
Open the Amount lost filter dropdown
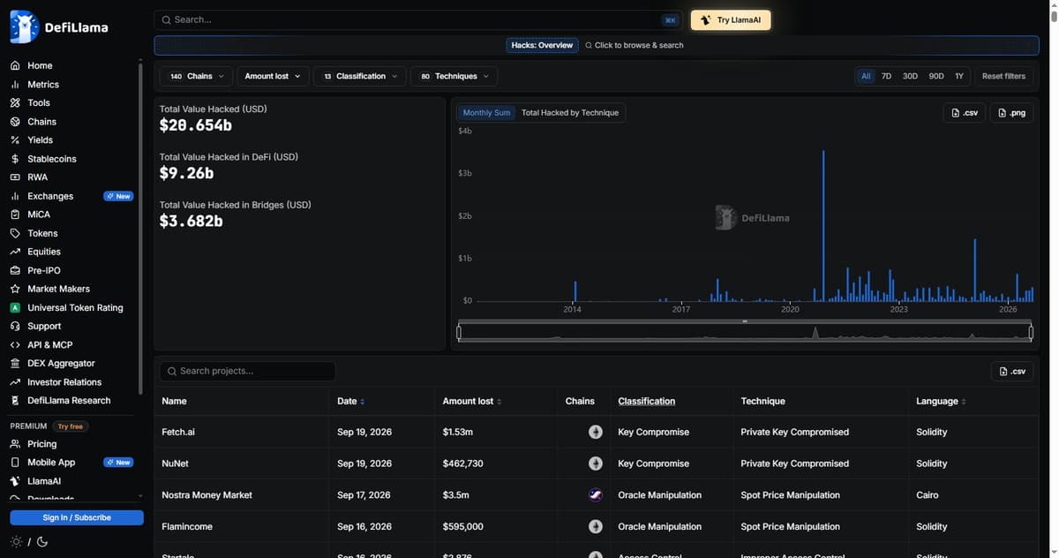point(273,77)
